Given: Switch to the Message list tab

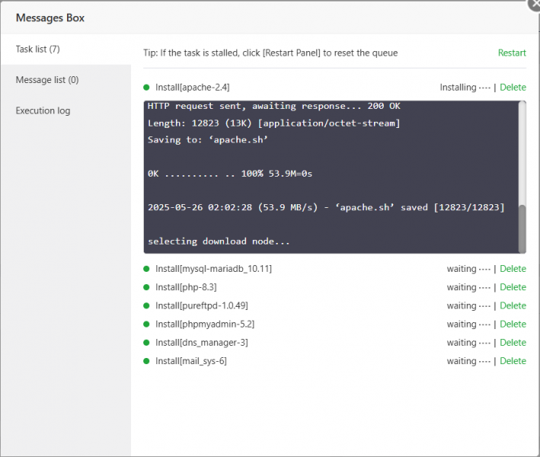Looking at the screenshot, I should tap(47, 80).
